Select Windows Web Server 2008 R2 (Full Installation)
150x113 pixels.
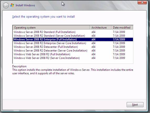pyautogui.click(x=73, y=54)
